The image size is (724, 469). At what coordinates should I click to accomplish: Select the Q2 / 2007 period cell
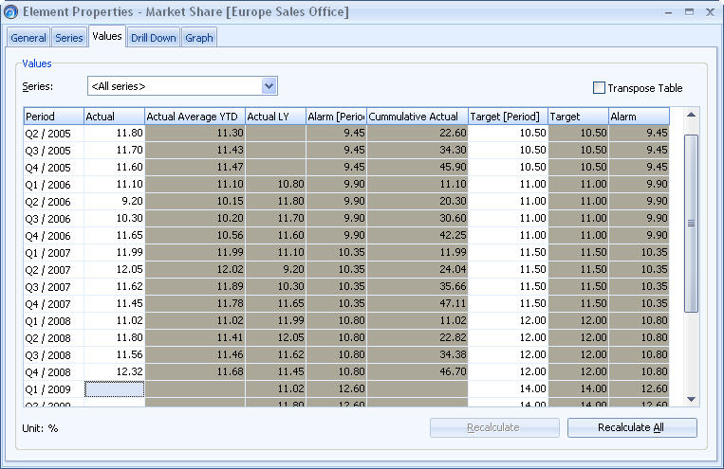53,270
